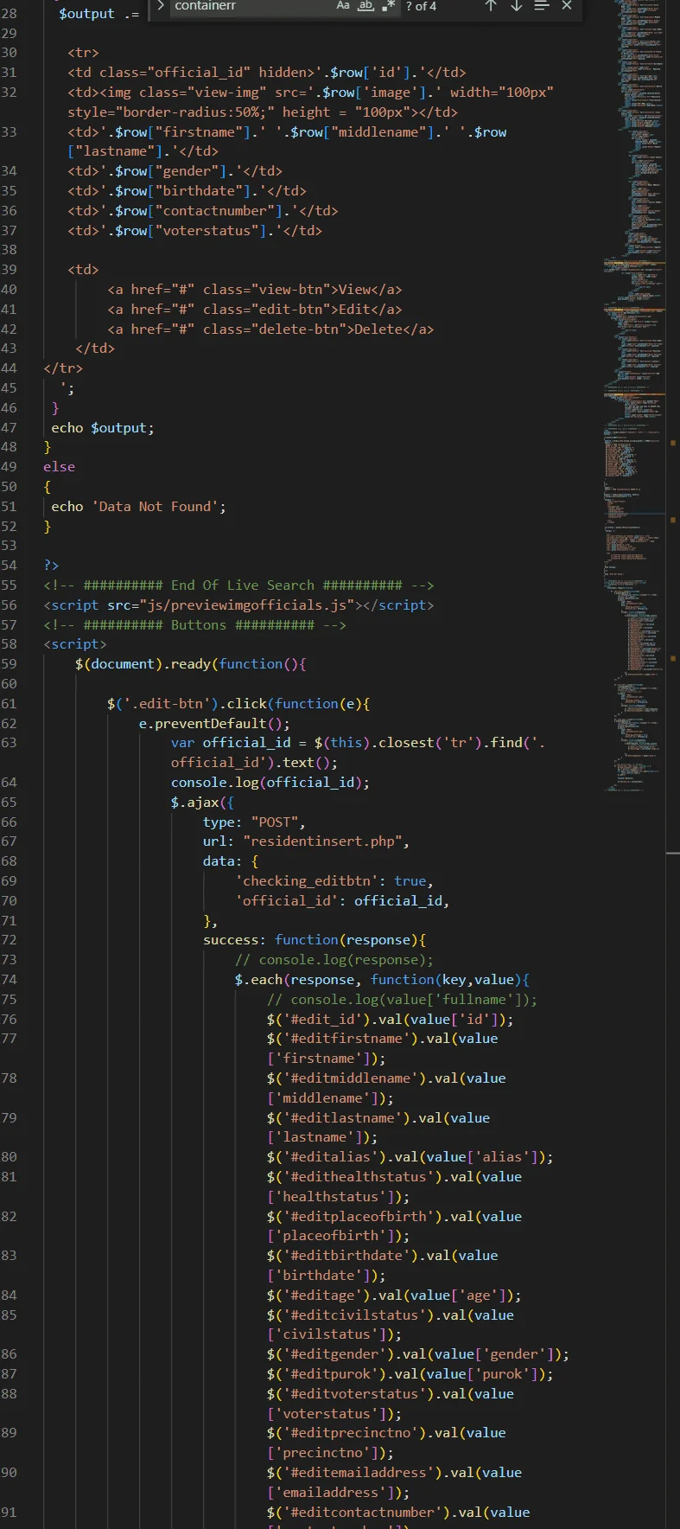This screenshot has height=1529, width=680.
Task: Click '$output .=' on line 28
Action: coord(99,14)
